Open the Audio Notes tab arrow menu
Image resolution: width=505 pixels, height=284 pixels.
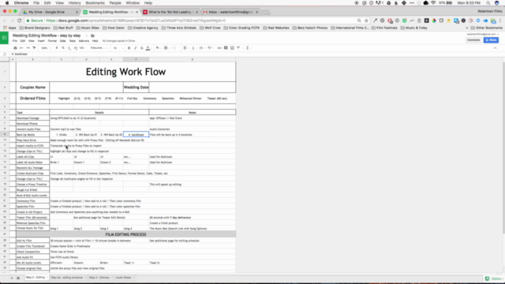133,278
